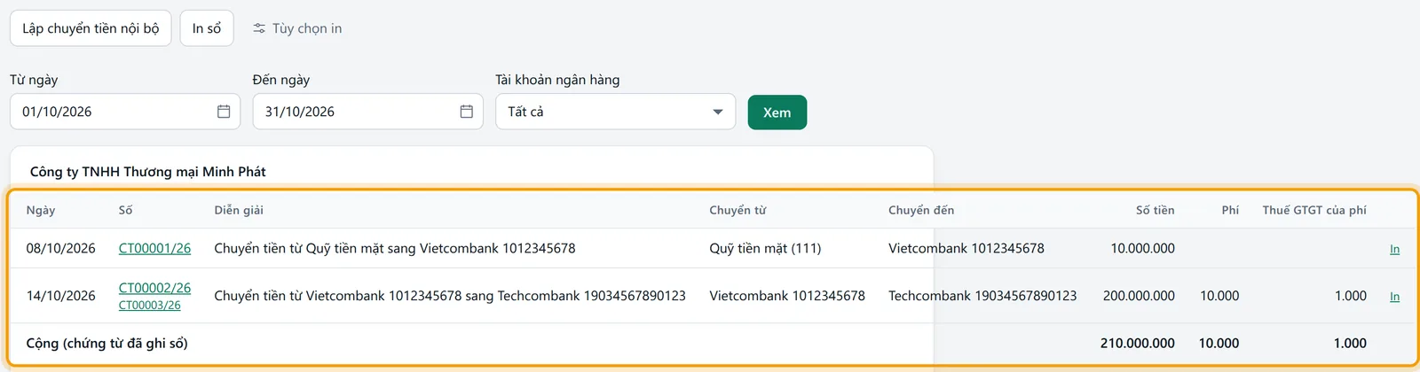
Task: Click Vietcombank 1012345678 in the Chuyển đến column
Action: (x=966, y=249)
